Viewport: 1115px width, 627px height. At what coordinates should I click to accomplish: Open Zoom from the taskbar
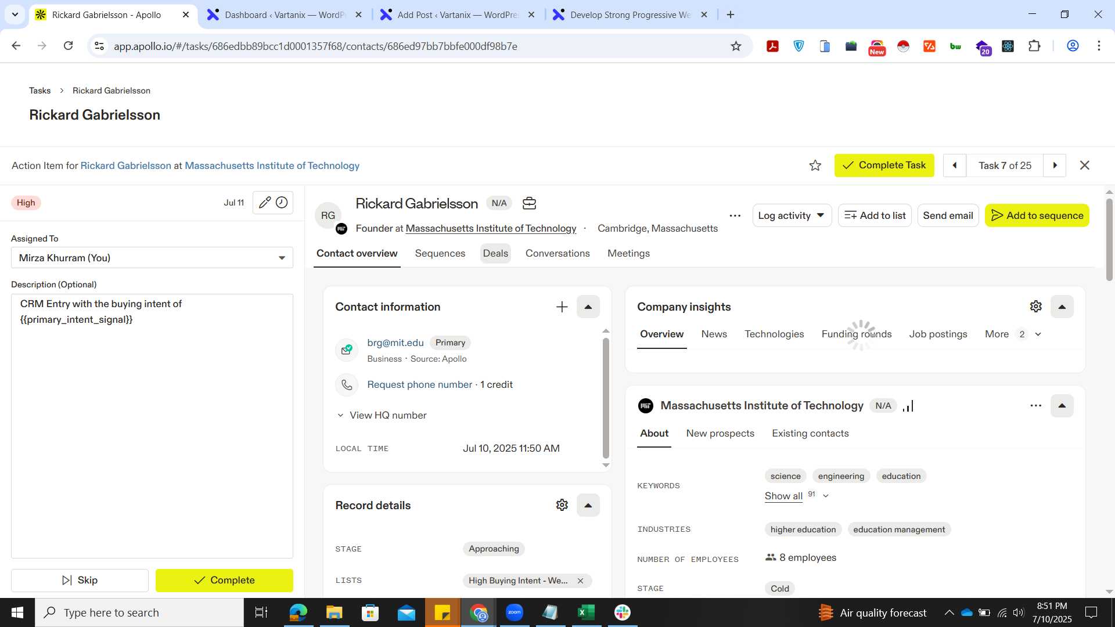tap(515, 612)
